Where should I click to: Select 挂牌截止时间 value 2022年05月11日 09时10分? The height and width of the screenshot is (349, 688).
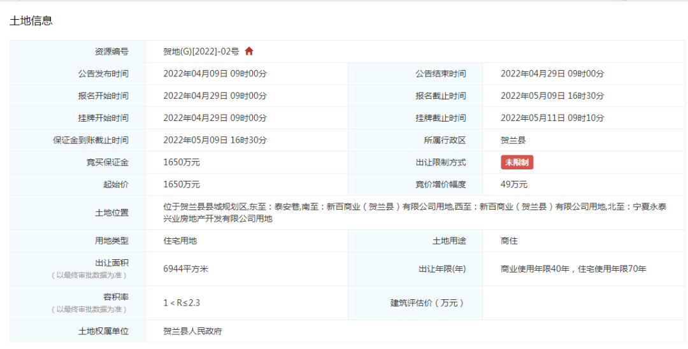click(x=552, y=118)
